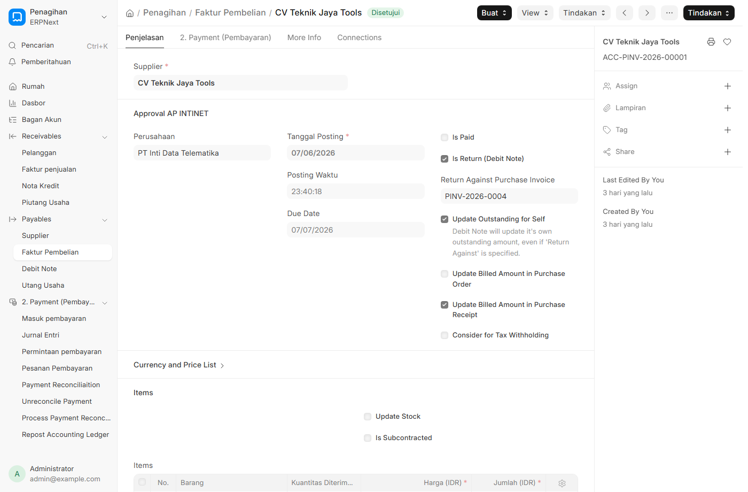
Task: Switch to 2. Payment (Pembayaran) tab
Action: [x=225, y=37]
